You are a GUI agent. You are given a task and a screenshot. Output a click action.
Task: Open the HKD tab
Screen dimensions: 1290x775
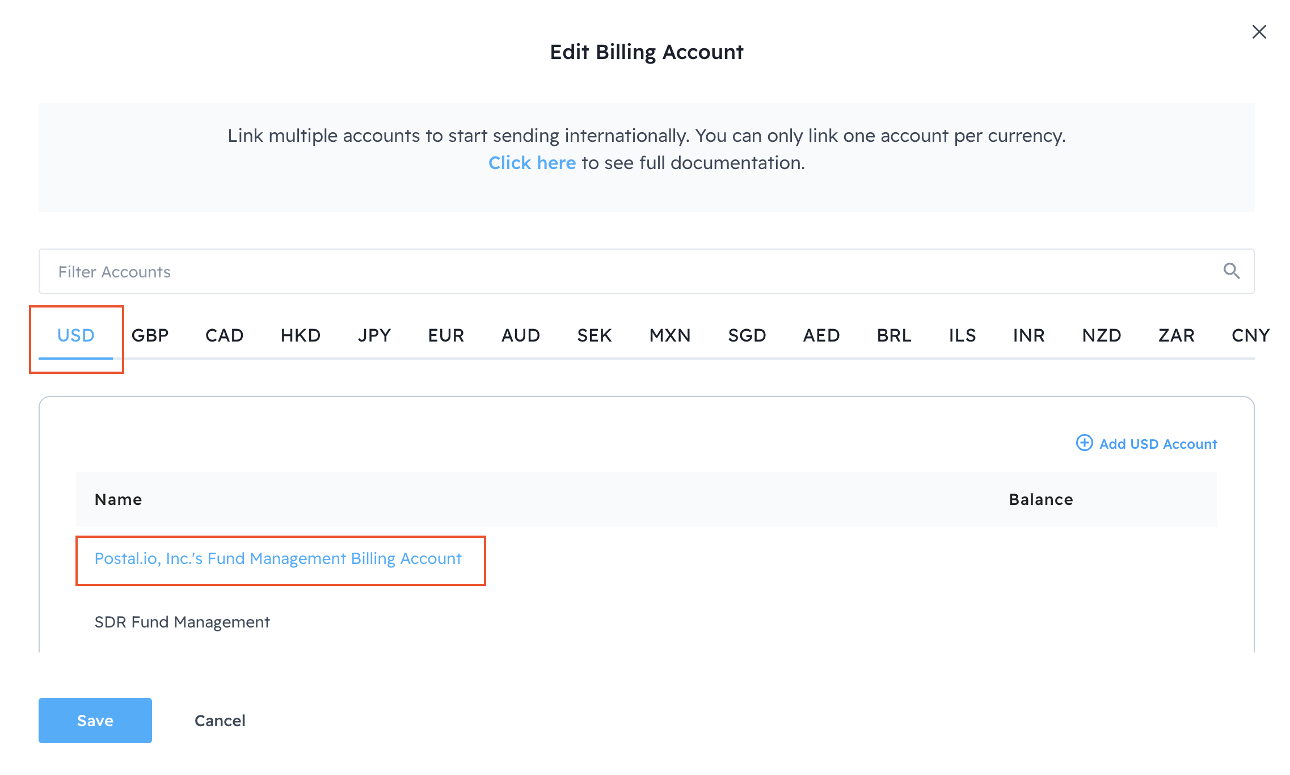click(300, 335)
